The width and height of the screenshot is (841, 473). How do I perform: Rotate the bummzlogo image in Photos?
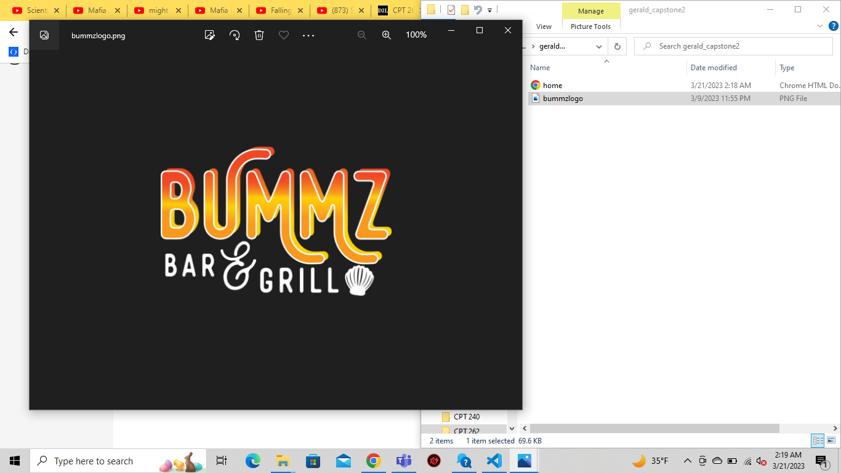[235, 35]
